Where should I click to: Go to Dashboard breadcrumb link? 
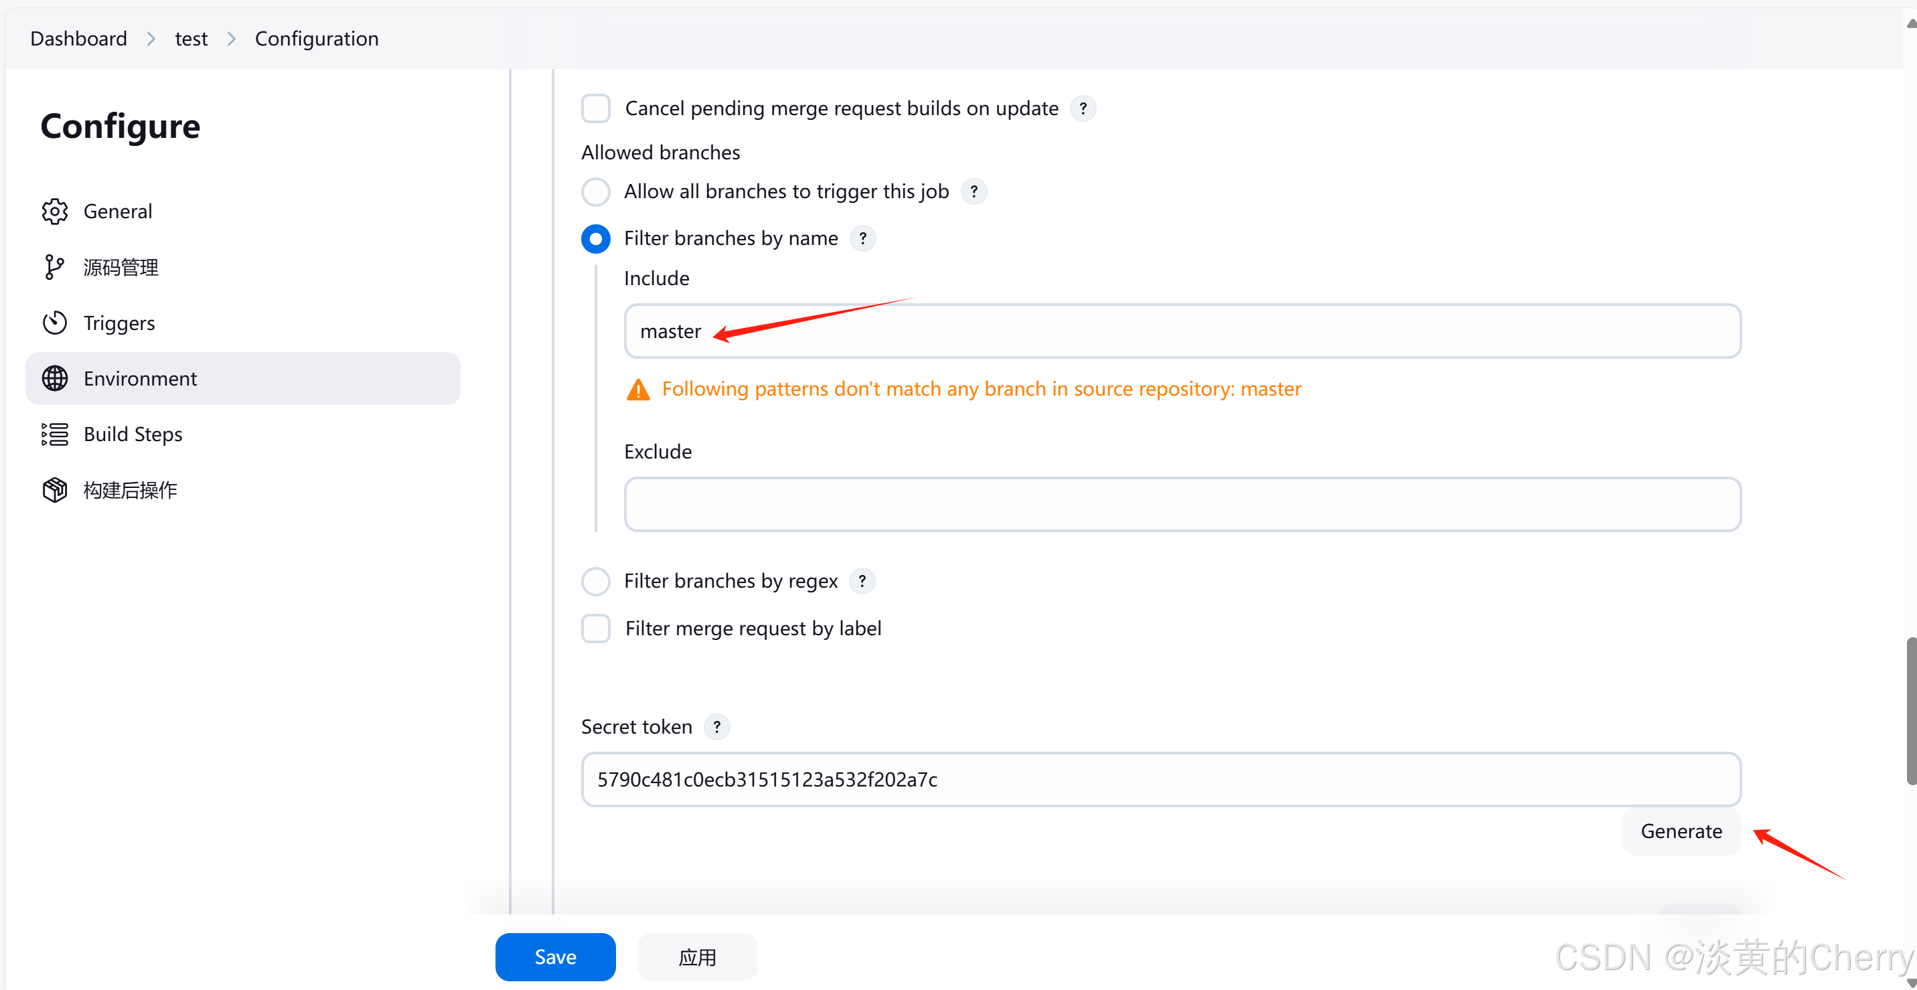pyautogui.click(x=79, y=39)
